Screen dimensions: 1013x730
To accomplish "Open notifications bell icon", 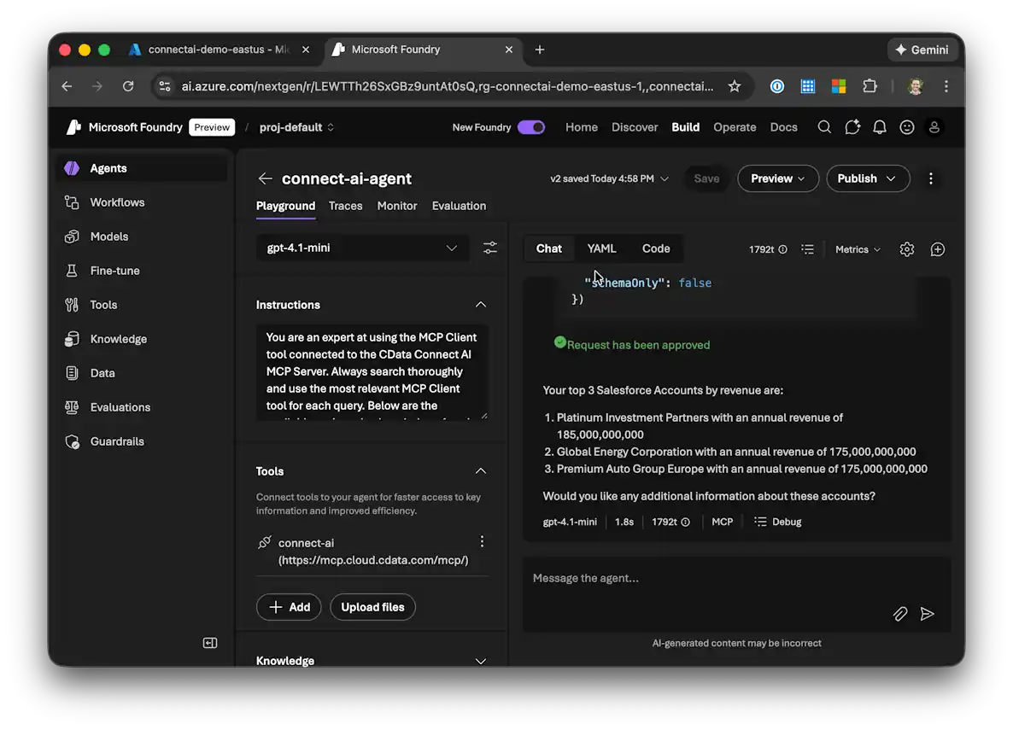I will point(880,127).
